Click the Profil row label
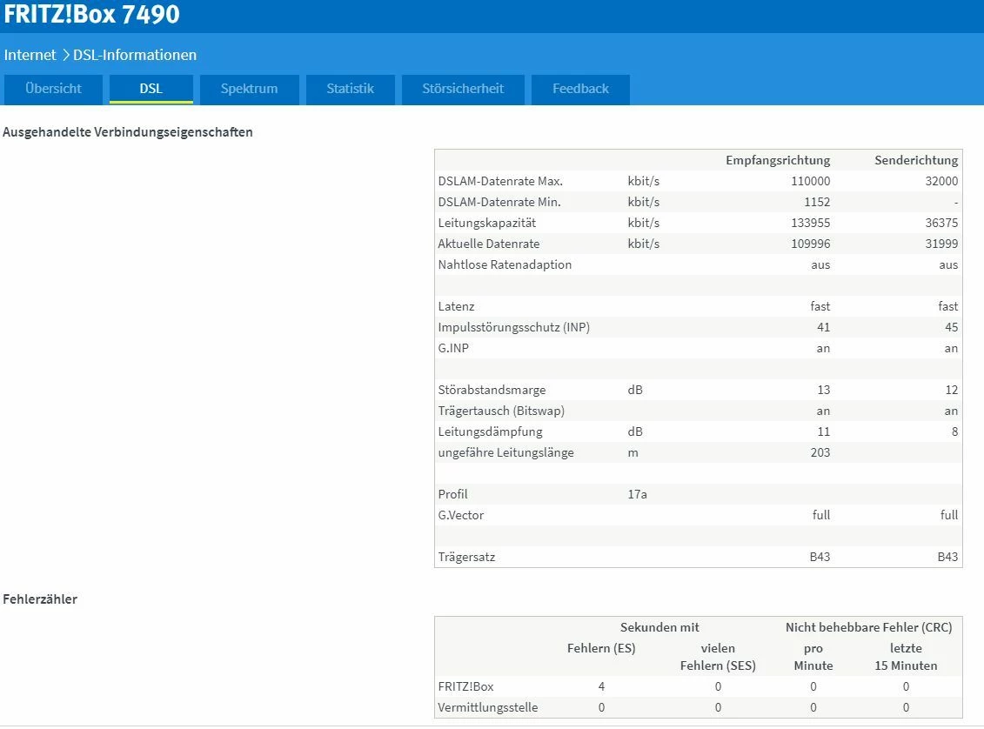 click(452, 494)
